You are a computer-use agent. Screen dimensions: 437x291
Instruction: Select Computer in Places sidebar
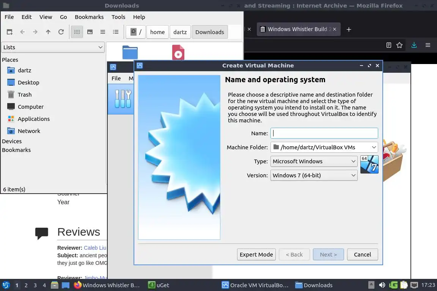coord(31,107)
